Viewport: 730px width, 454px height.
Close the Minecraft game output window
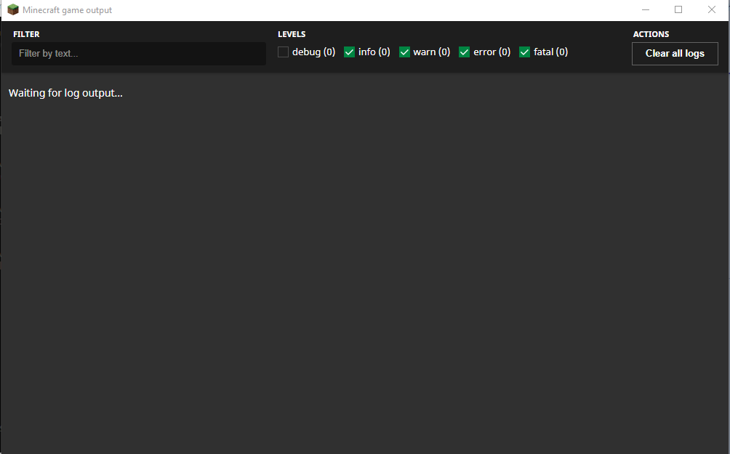coord(711,9)
